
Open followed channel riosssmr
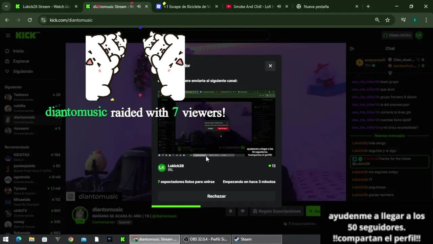pos(32,130)
